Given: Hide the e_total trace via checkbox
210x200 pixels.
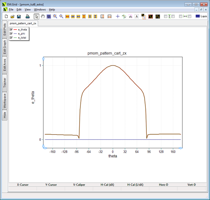Looking at the screenshot, I should (11, 38).
